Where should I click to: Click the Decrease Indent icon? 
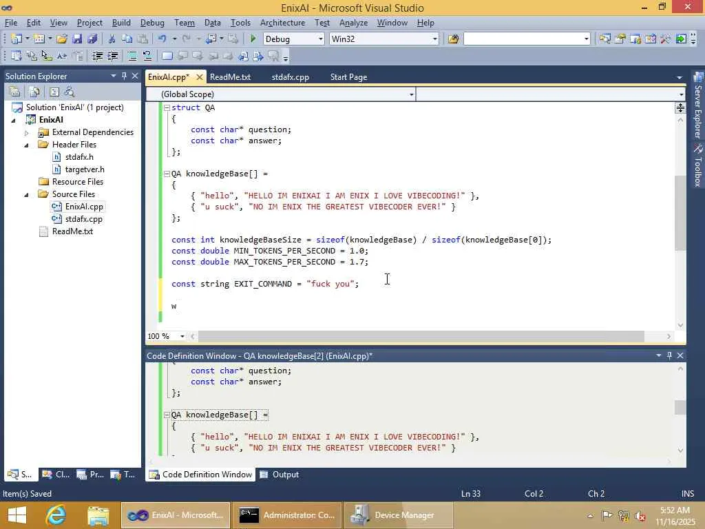coord(97,56)
